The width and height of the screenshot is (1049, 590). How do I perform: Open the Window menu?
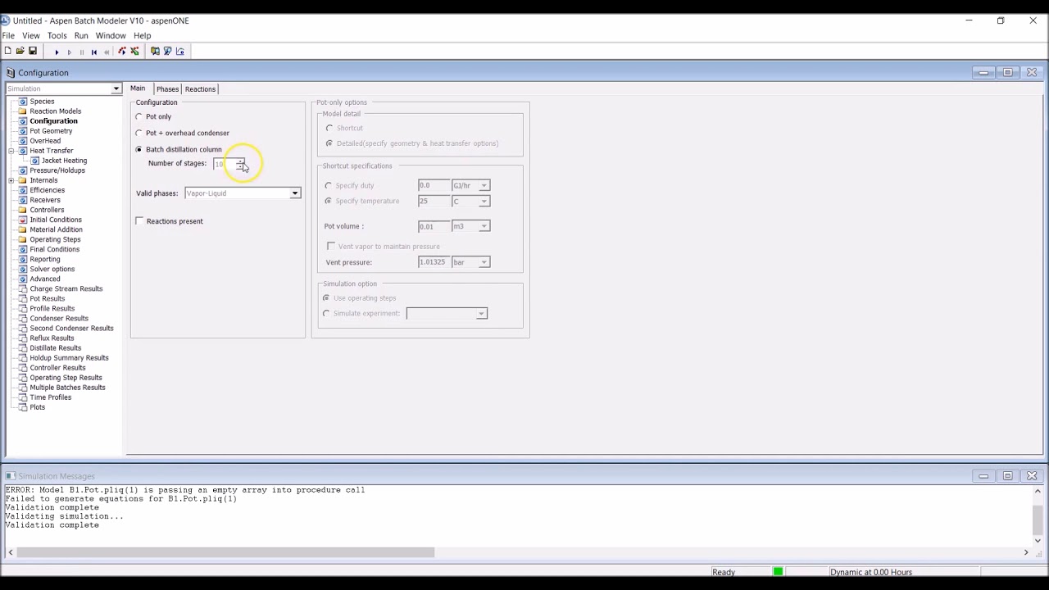111,36
